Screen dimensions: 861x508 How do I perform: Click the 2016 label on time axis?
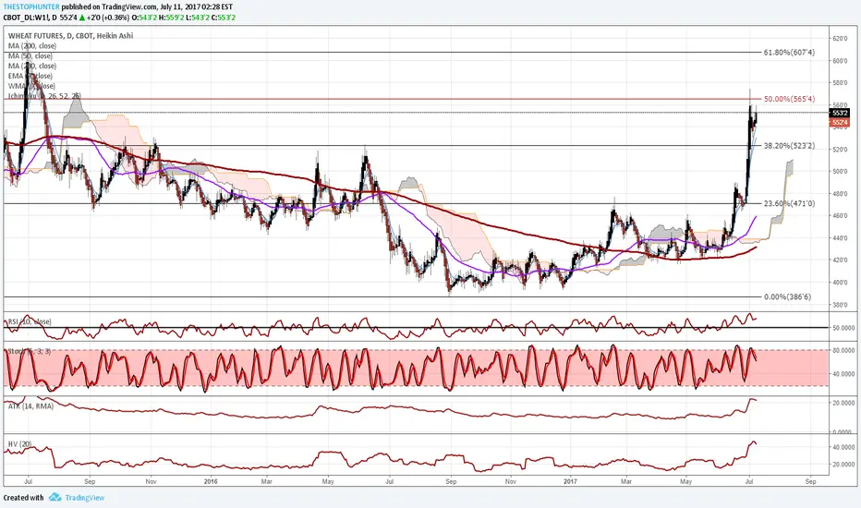click(211, 481)
